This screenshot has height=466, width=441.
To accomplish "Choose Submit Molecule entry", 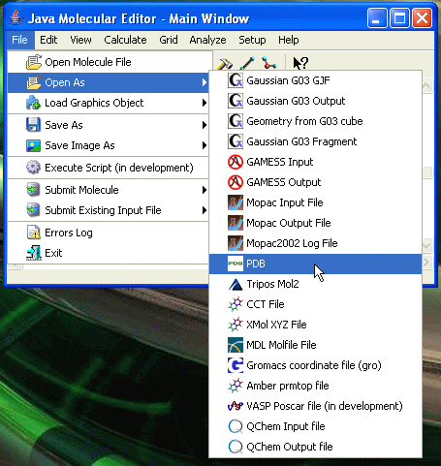I will pyautogui.click(x=109, y=190).
